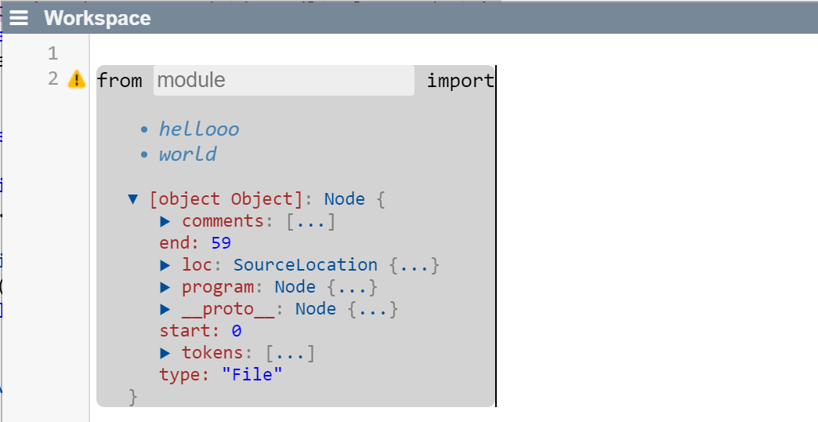Screen dimensions: 818x422
Task: Expand the loc SourceLocation arrow
Action: 165,265
